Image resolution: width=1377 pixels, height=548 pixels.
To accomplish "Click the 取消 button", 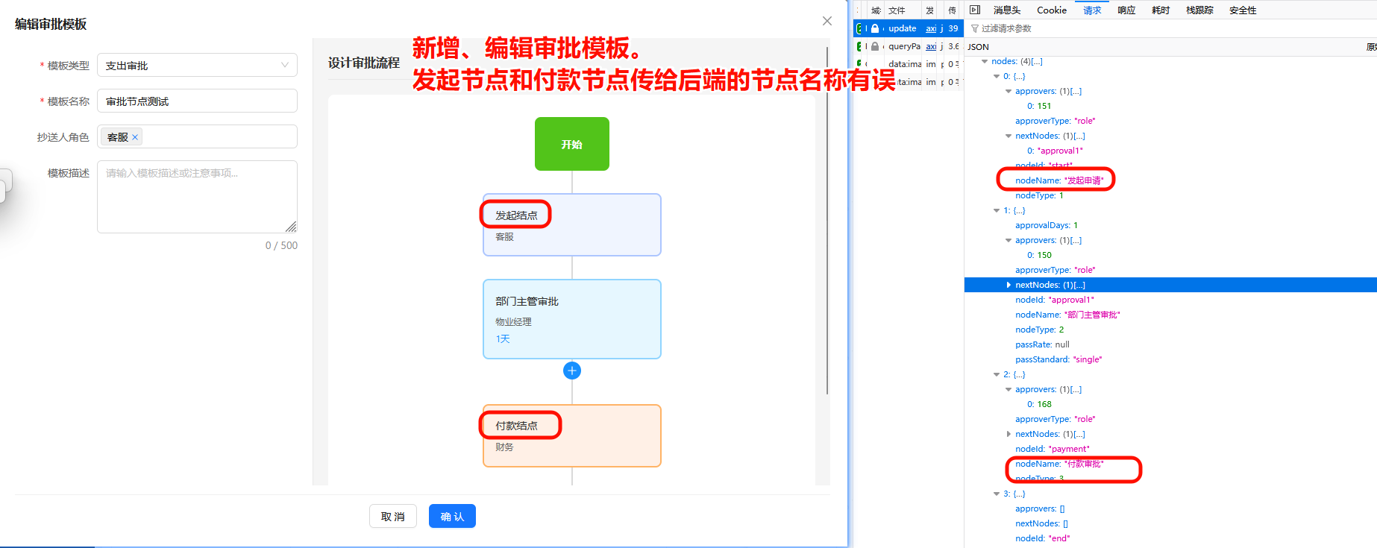I will tap(393, 516).
